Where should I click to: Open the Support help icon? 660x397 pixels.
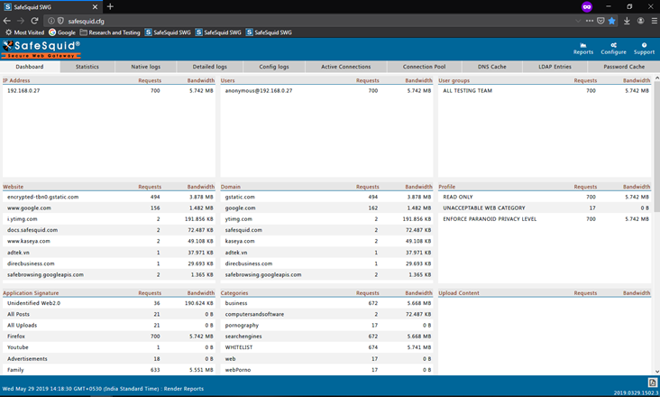pos(644,48)
